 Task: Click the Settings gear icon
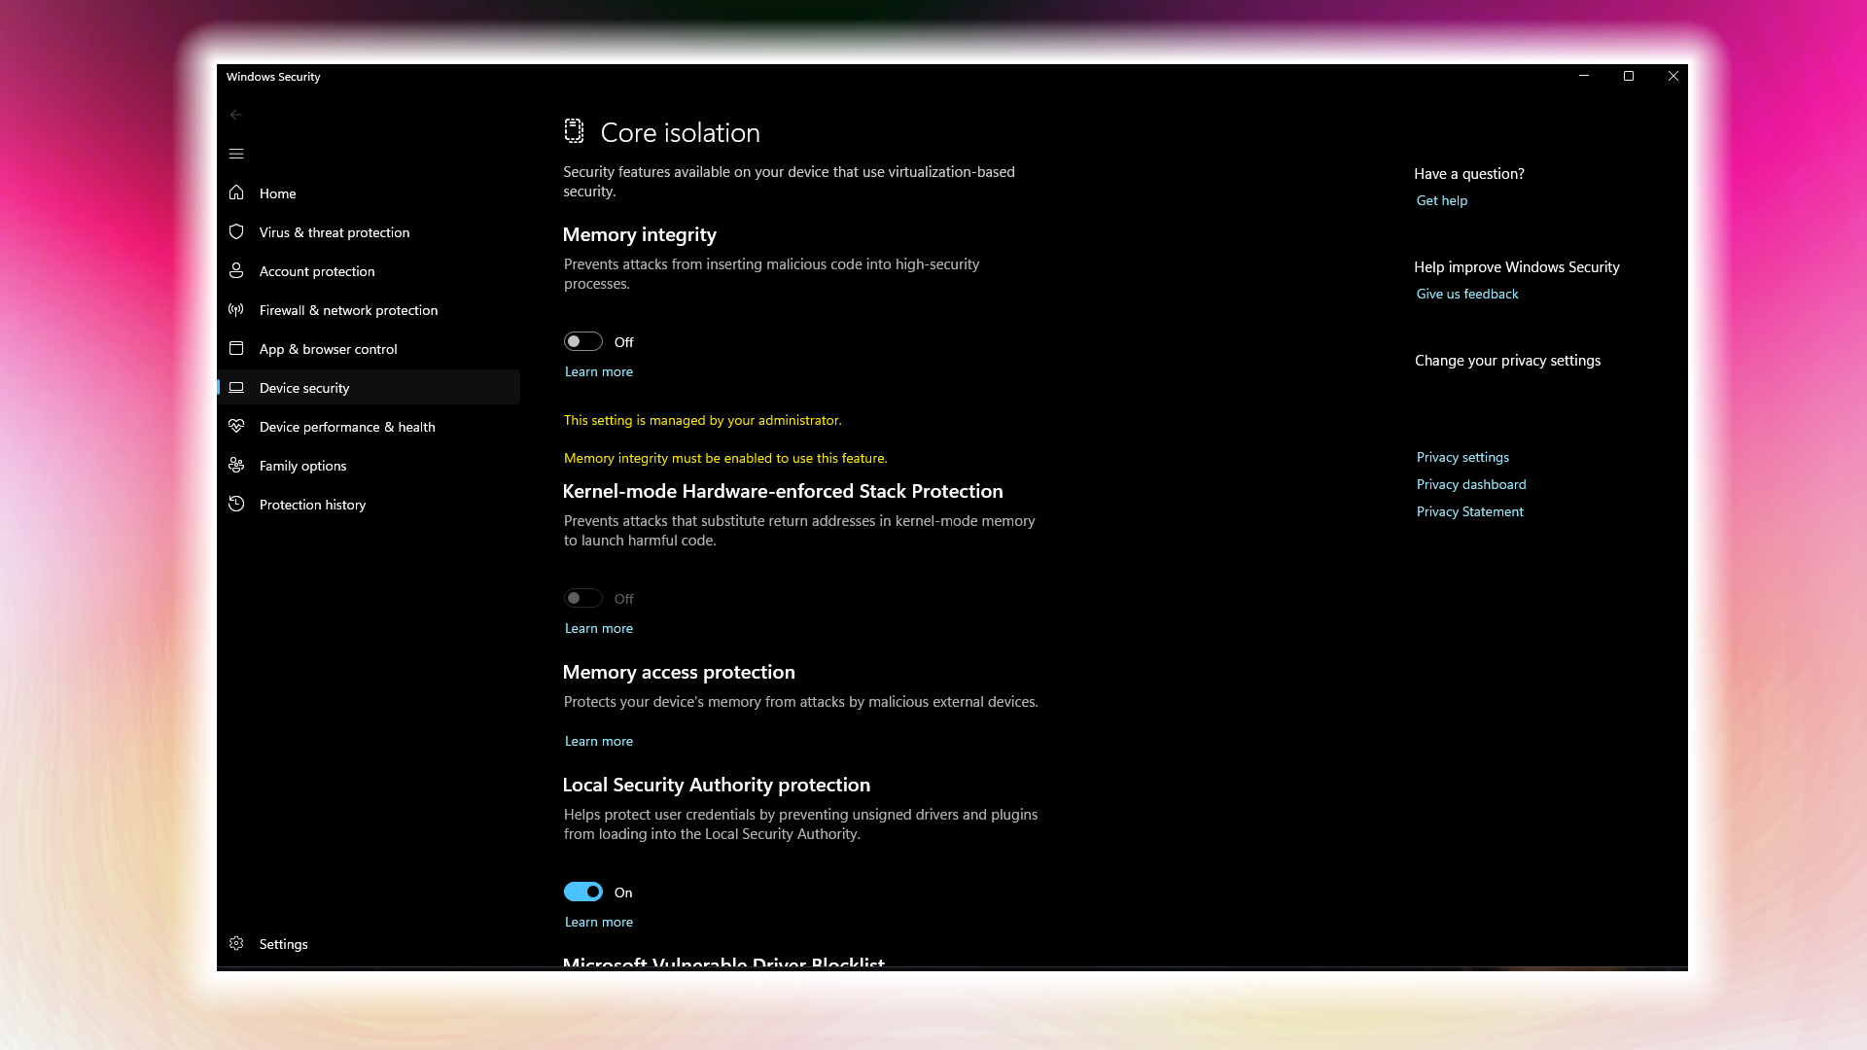(236, 943)
